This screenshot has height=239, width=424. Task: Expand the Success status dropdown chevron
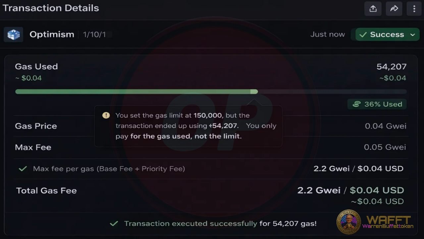[x=413, y=35]
